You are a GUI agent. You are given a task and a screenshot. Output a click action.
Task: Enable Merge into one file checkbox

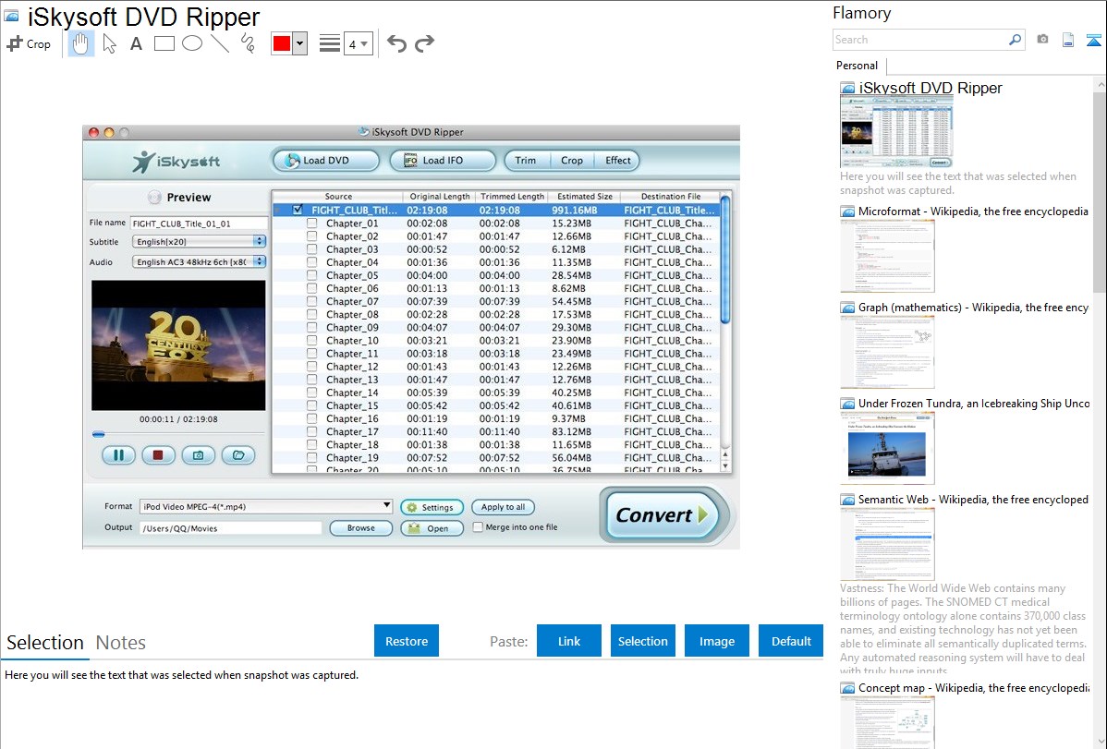click(478, 526)
